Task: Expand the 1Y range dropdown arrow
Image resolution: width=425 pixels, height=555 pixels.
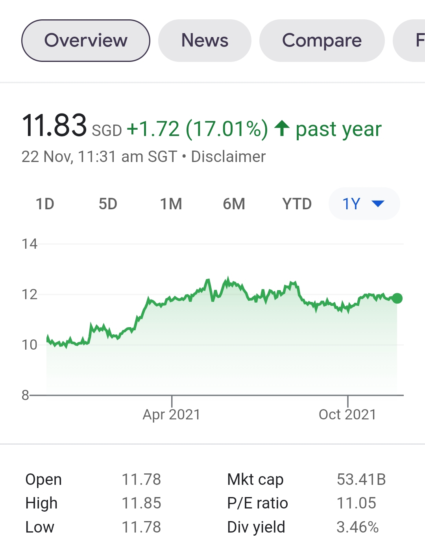Action: tap(378, 204)
